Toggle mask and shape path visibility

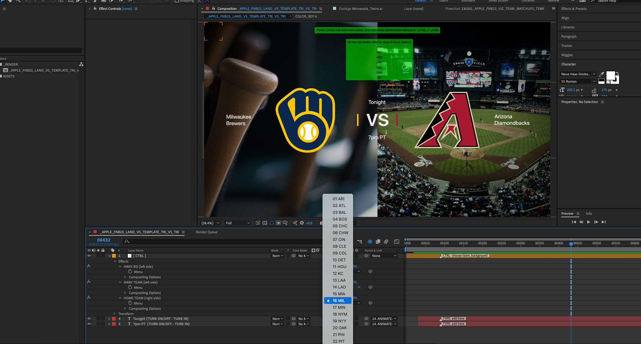pos(271,223)
